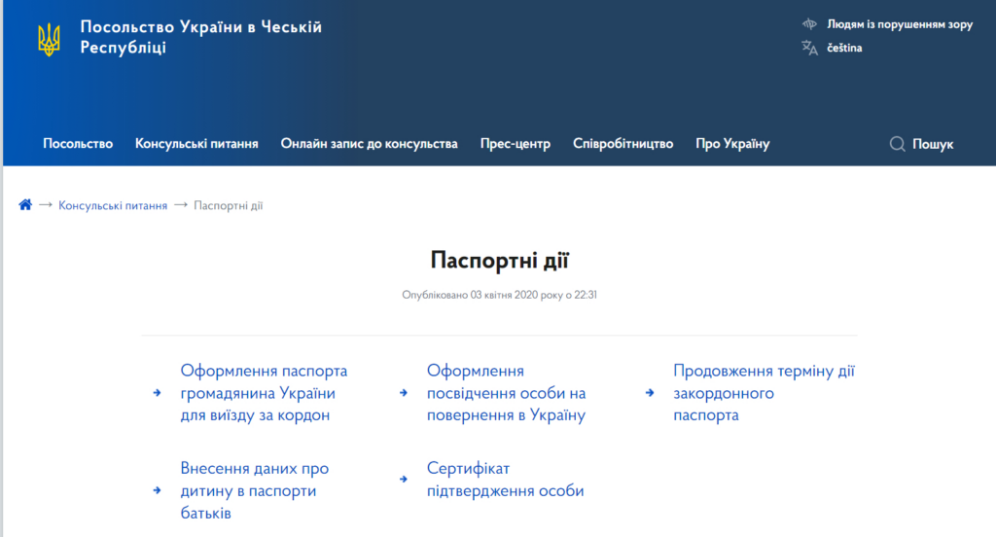Click the language translation icon
Screen dimensions: 996x537
click(809, 48)
